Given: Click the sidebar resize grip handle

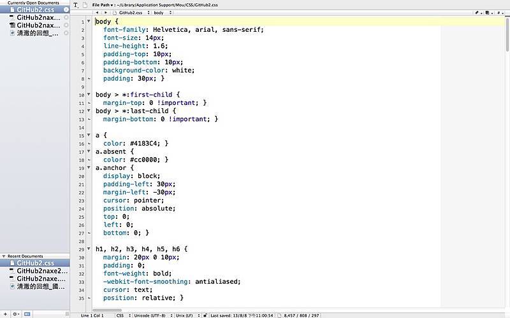Looking at the screenshot, I should [x=67, y=314].
